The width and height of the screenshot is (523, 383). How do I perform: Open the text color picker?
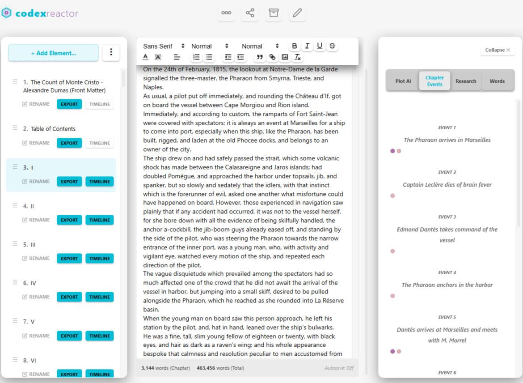pyautogui.click(x=145, y=57)
